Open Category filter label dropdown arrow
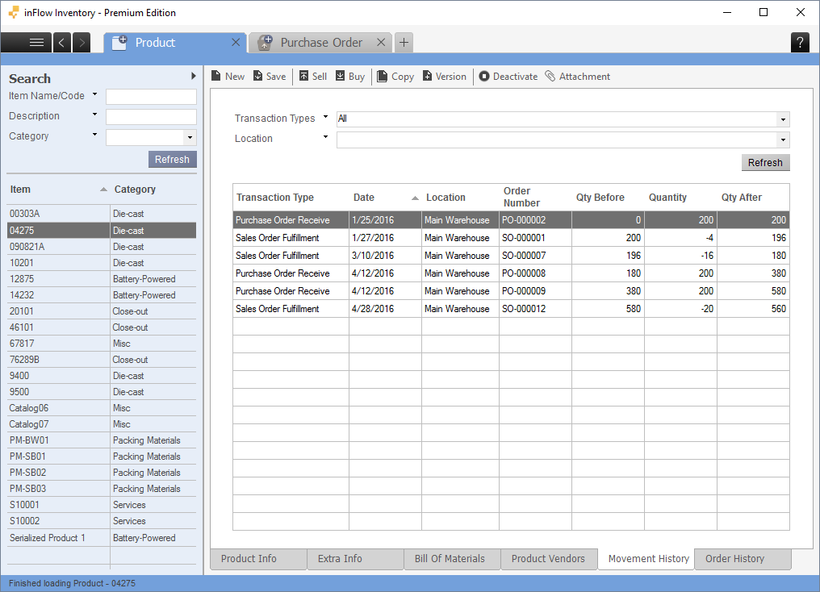The height and width of the screenshot is (592, 820). [94, 134]
